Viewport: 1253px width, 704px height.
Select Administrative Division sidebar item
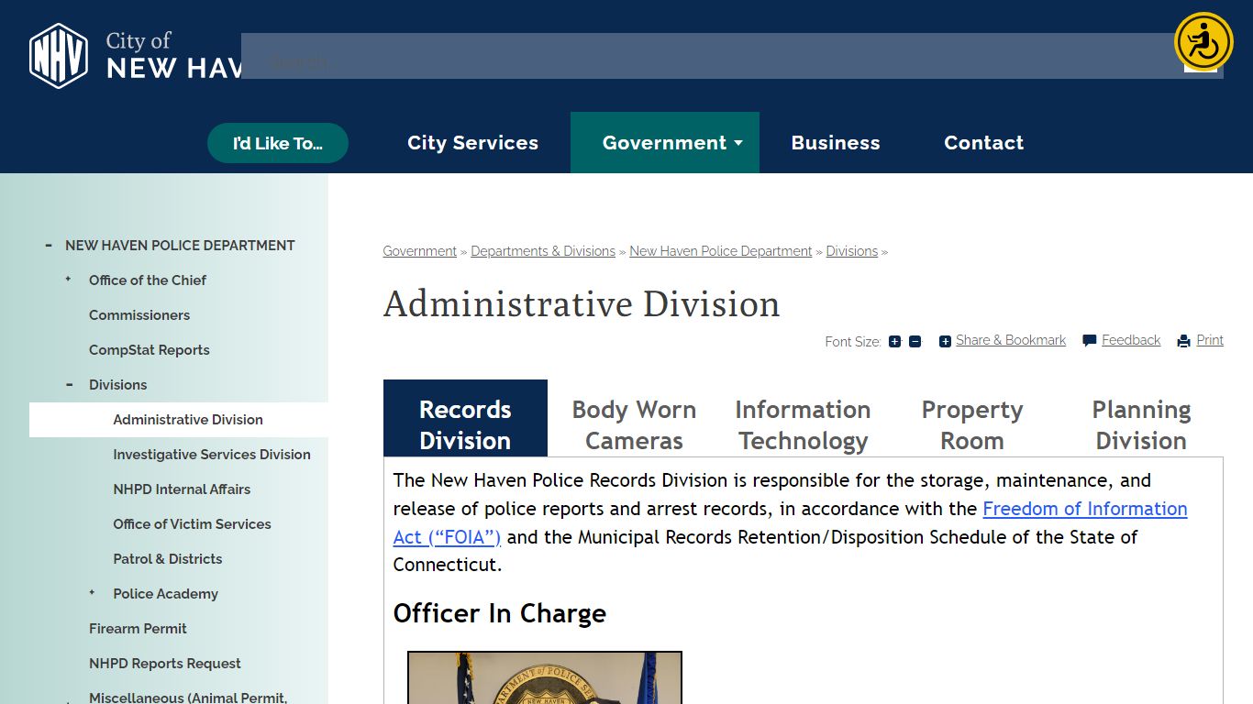(x=188, y=420)
